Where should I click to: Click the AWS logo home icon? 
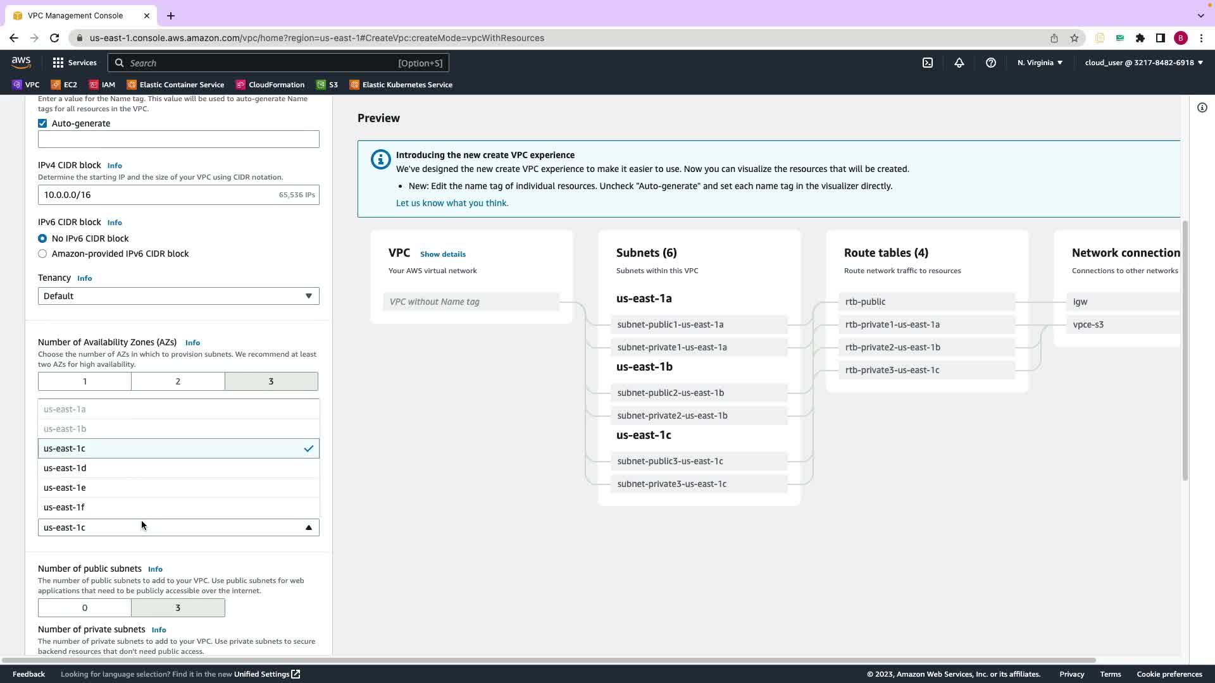pyautogui.click(x=21, y=62)
